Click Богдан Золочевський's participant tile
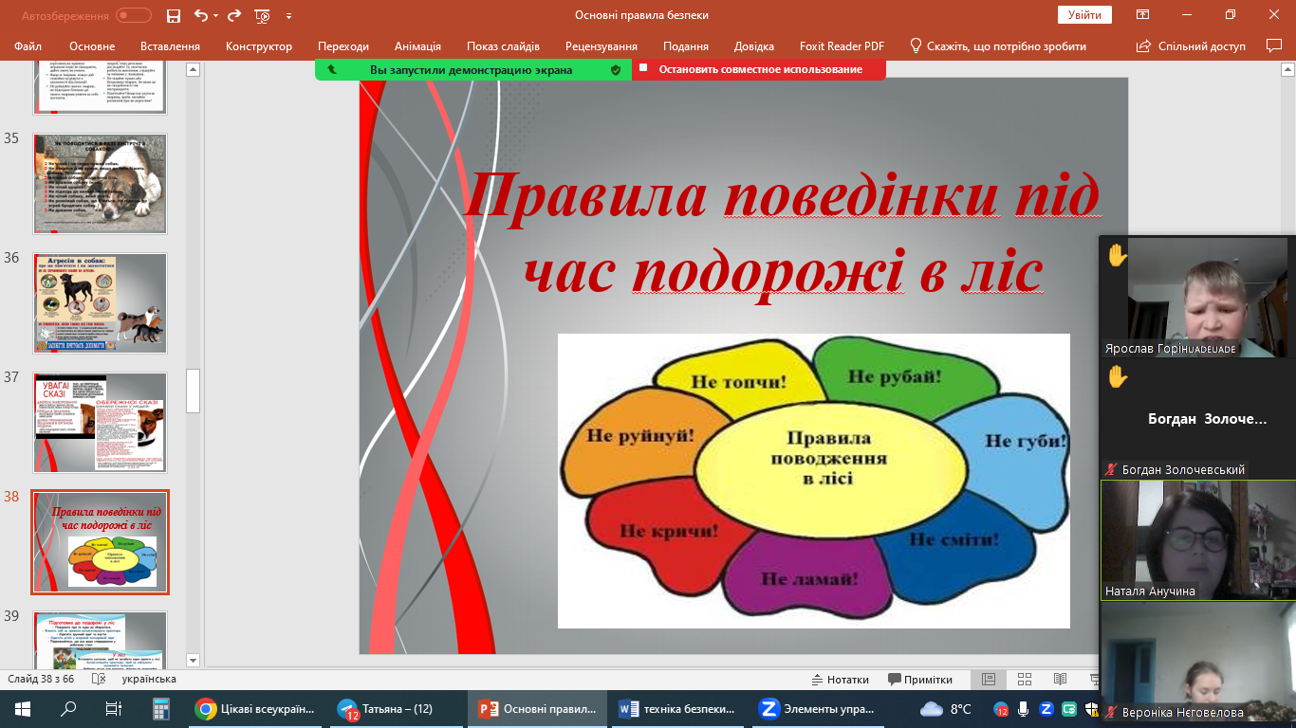 pos(1197,418)
